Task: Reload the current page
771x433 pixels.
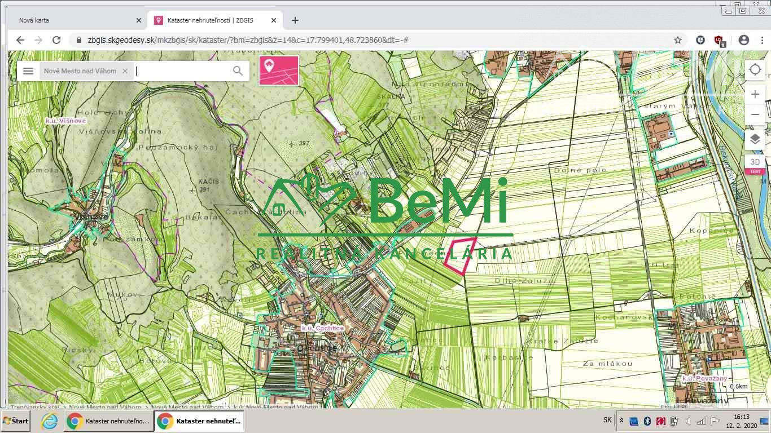Action: (56, 40)
